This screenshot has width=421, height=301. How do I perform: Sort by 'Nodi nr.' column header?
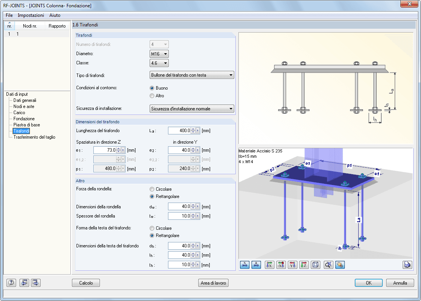30,26
